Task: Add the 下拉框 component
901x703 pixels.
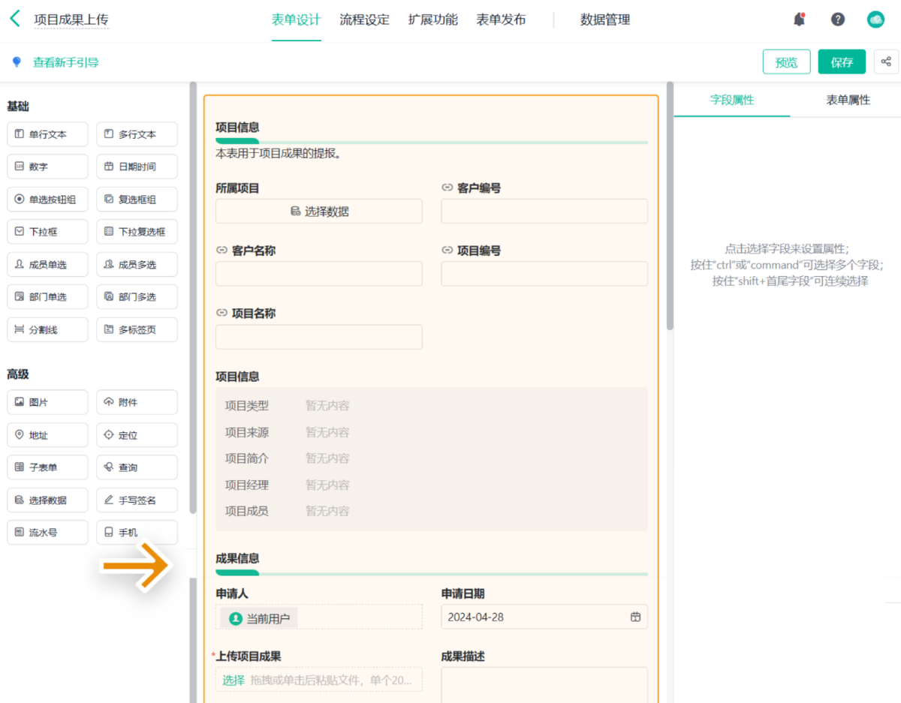Action: (47, 232)
